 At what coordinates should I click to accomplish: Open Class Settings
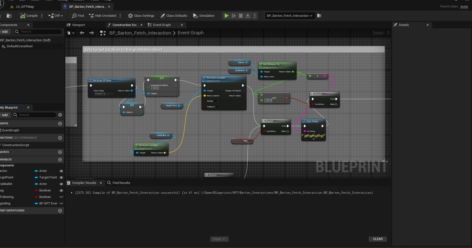click(x=141, y=16)
